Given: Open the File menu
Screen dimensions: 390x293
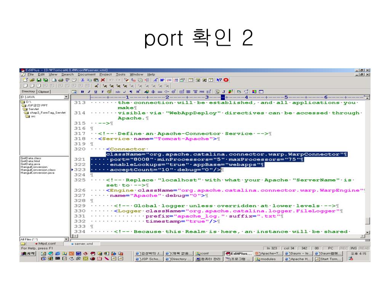Looking at the screenshot, I should click(30, 74).
